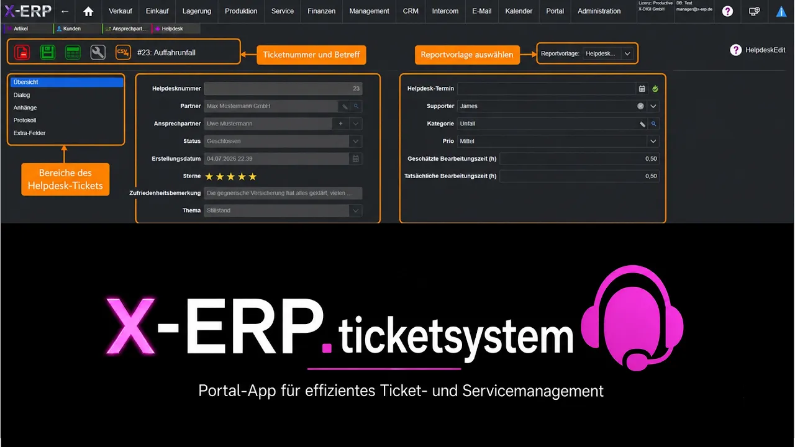795x447 pixels.
Task: Select Protokoll in ticket sections
Action: (x=66, y=120)
